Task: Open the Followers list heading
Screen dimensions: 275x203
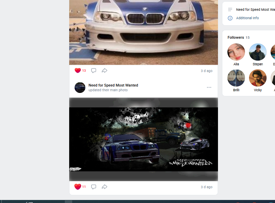Action: coord(236,37)
